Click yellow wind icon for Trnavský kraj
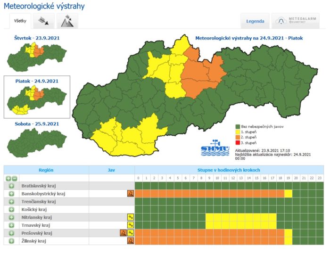The width and height of the screenshot is (330, 255). [131, 225]
